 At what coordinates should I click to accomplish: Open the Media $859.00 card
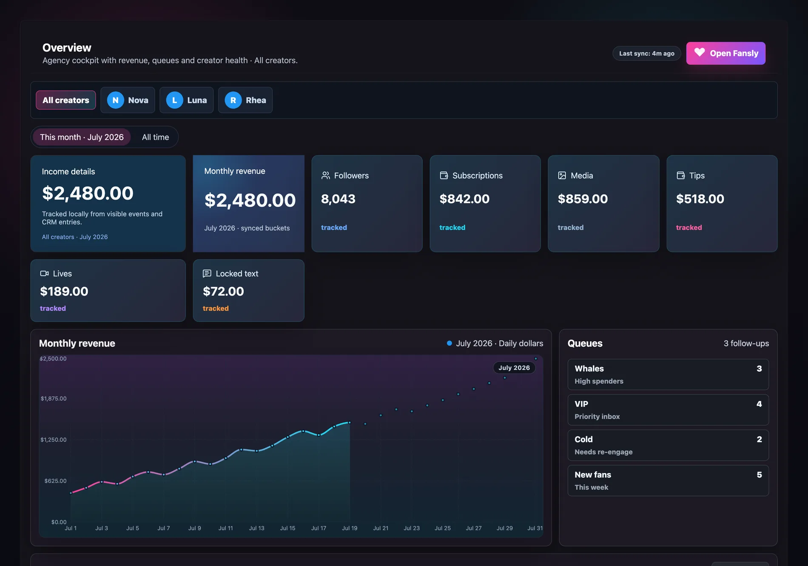tap(603, 203)
